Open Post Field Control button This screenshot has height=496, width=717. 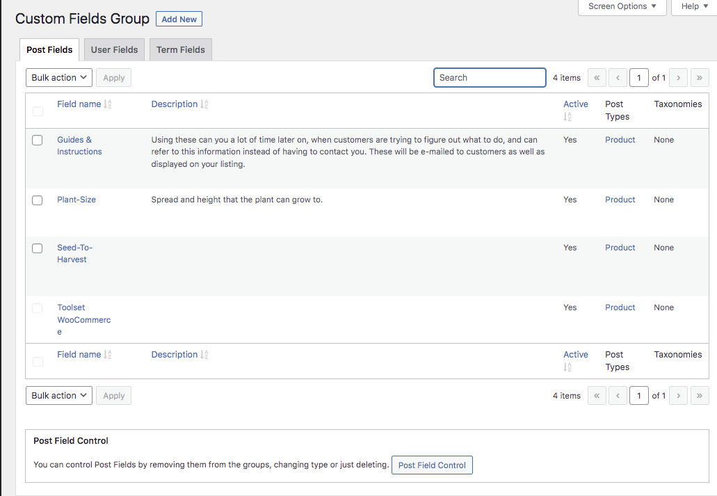(432, 465)
